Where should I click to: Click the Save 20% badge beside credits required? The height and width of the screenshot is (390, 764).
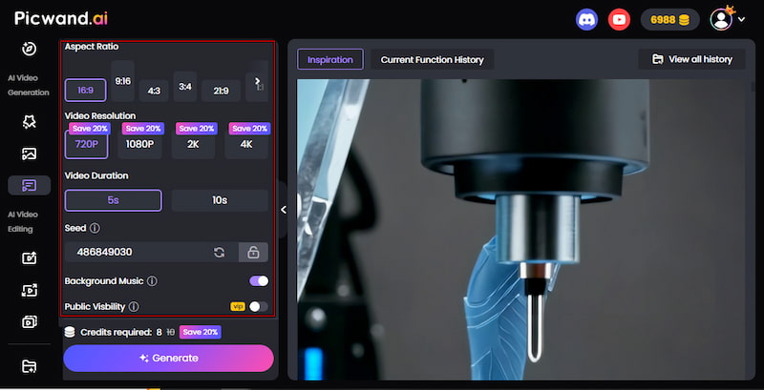tap(201, 332)
